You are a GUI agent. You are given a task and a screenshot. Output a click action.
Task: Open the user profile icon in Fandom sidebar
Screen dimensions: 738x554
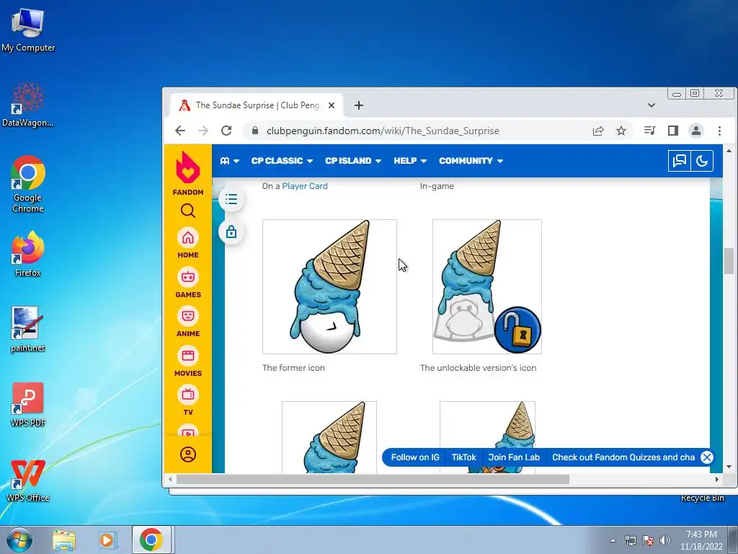pos(188,454)
